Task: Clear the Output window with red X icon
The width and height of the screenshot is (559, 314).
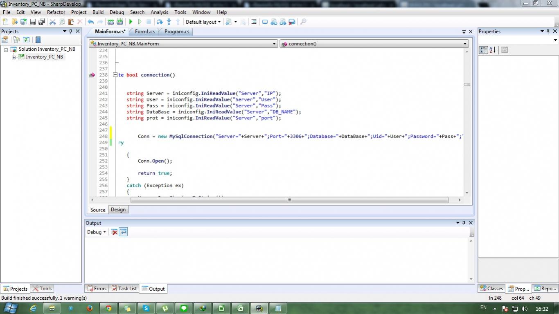Action: point(114,232)
